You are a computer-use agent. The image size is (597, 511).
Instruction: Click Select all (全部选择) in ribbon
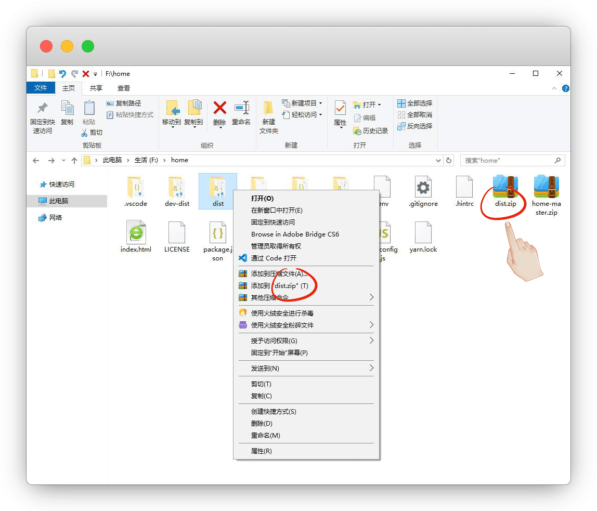415,103
